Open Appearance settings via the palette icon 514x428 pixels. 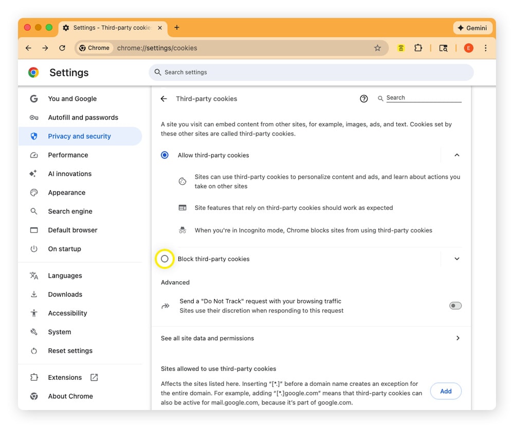coord(33,192)
